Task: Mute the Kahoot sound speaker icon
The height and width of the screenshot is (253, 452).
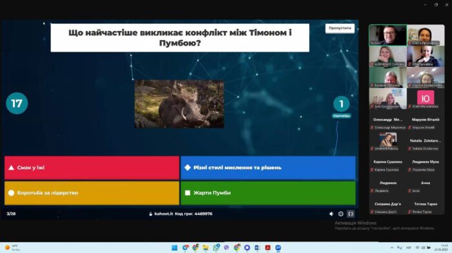Action: click(x=331, y=214)
